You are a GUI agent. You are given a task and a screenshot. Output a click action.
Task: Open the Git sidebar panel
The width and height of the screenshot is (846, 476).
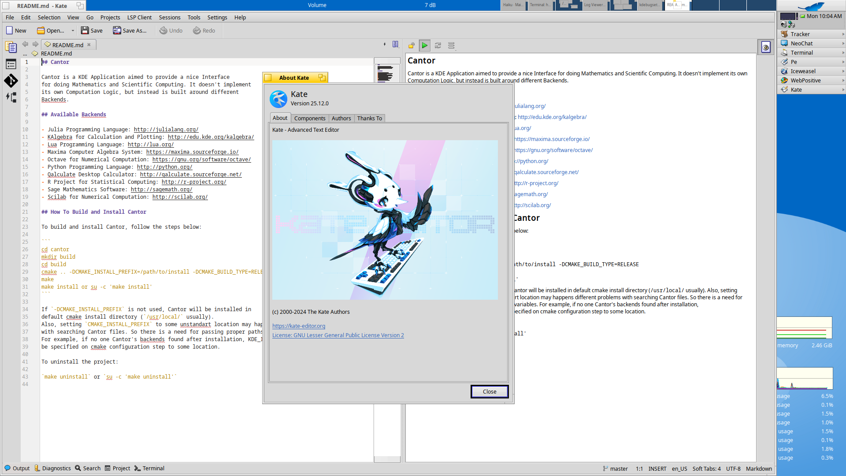tap(11, 81)
